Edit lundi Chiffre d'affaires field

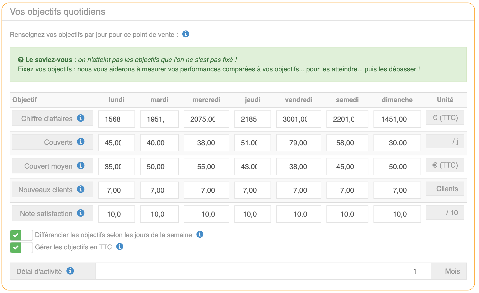116,119
